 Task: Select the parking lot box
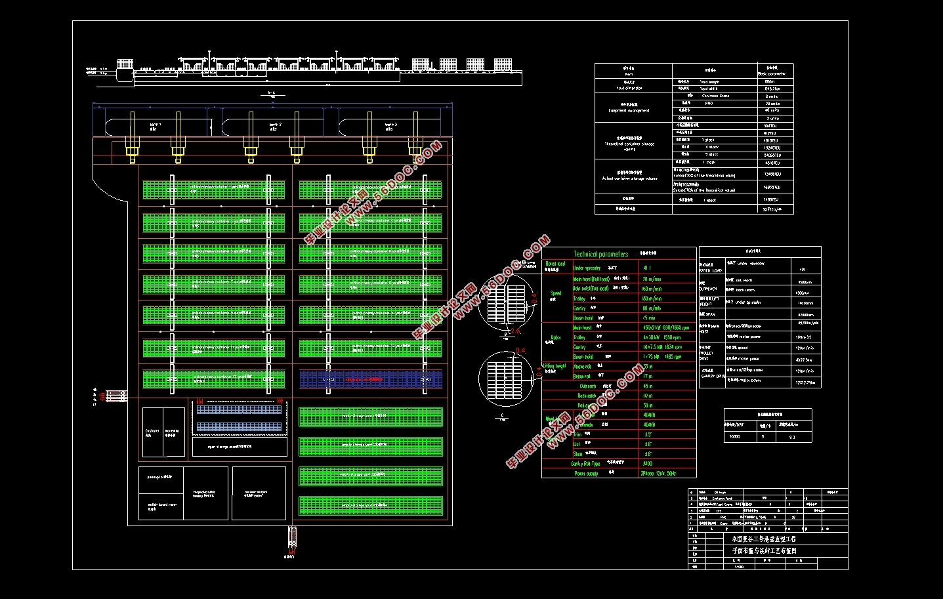(x=161, y=478)
